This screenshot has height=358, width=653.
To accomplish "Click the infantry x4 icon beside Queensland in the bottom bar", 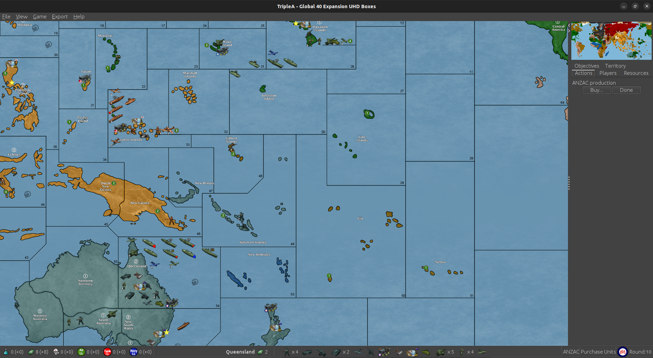I will coord(286,352).
